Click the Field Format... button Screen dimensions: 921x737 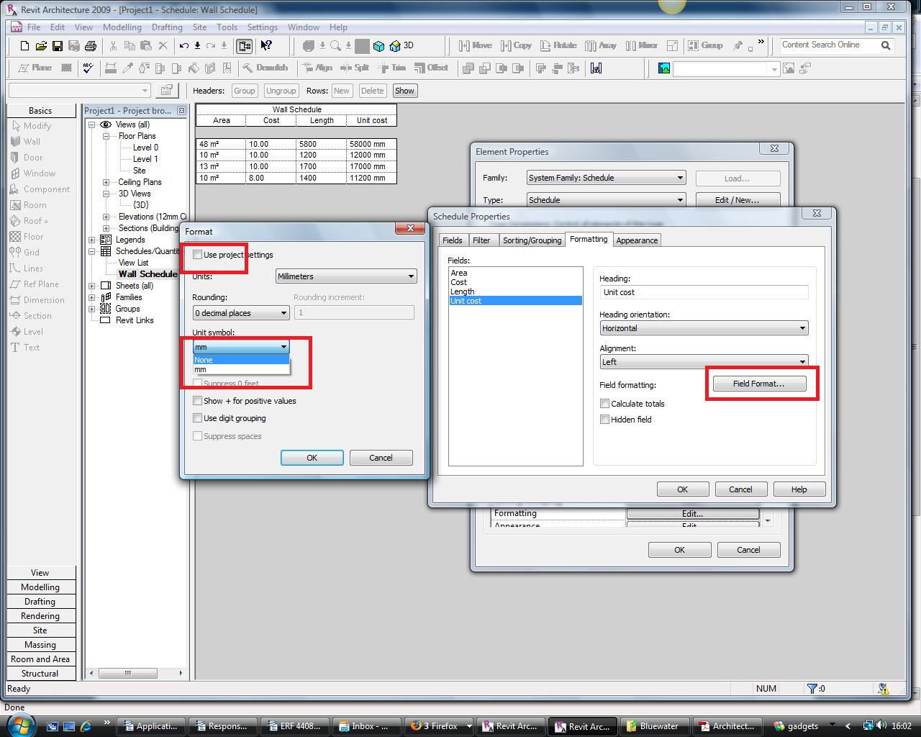758,384
